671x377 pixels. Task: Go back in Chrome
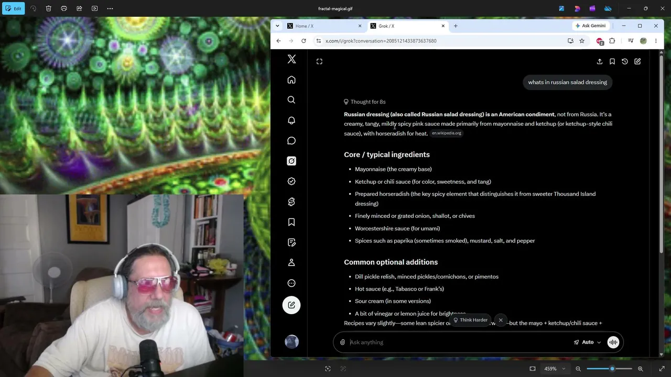point(278,41)
